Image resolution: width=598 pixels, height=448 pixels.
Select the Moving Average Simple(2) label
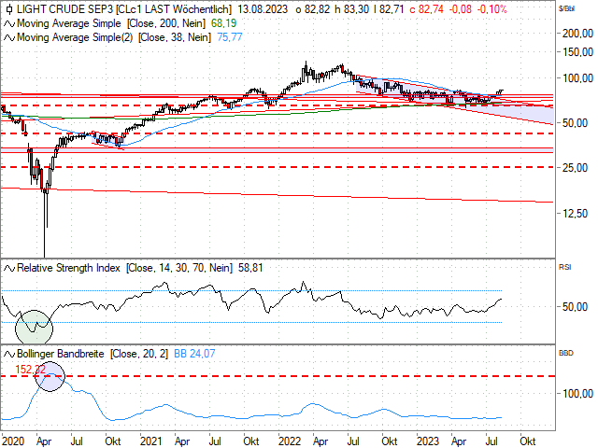click(x=114, y=37)
